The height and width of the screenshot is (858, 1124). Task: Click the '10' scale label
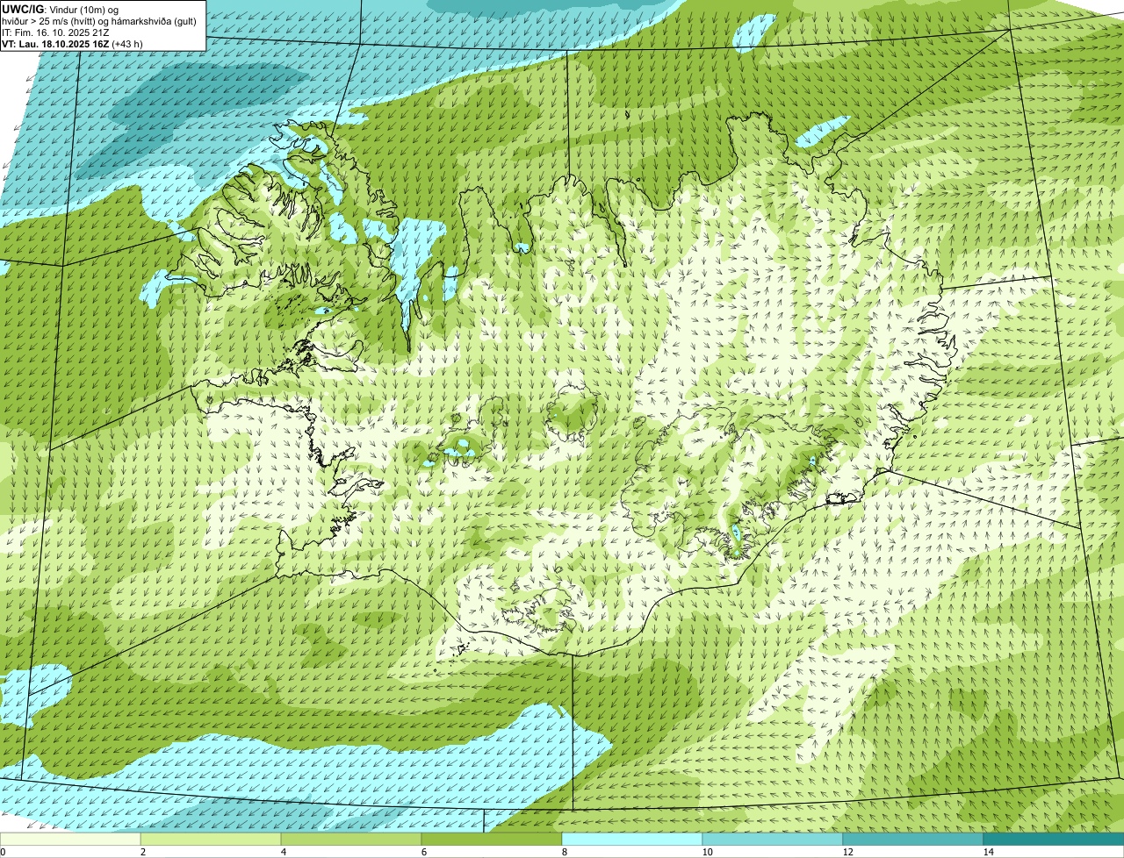pyautogui.click(x=707, y=852)
